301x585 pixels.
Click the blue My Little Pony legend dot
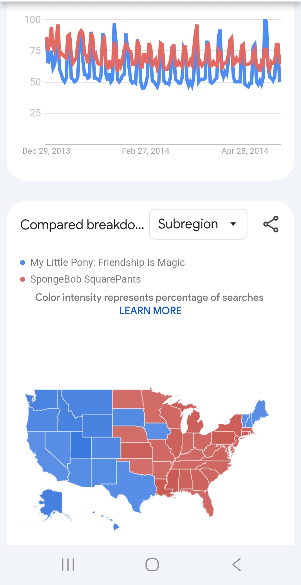coord(23,263)
